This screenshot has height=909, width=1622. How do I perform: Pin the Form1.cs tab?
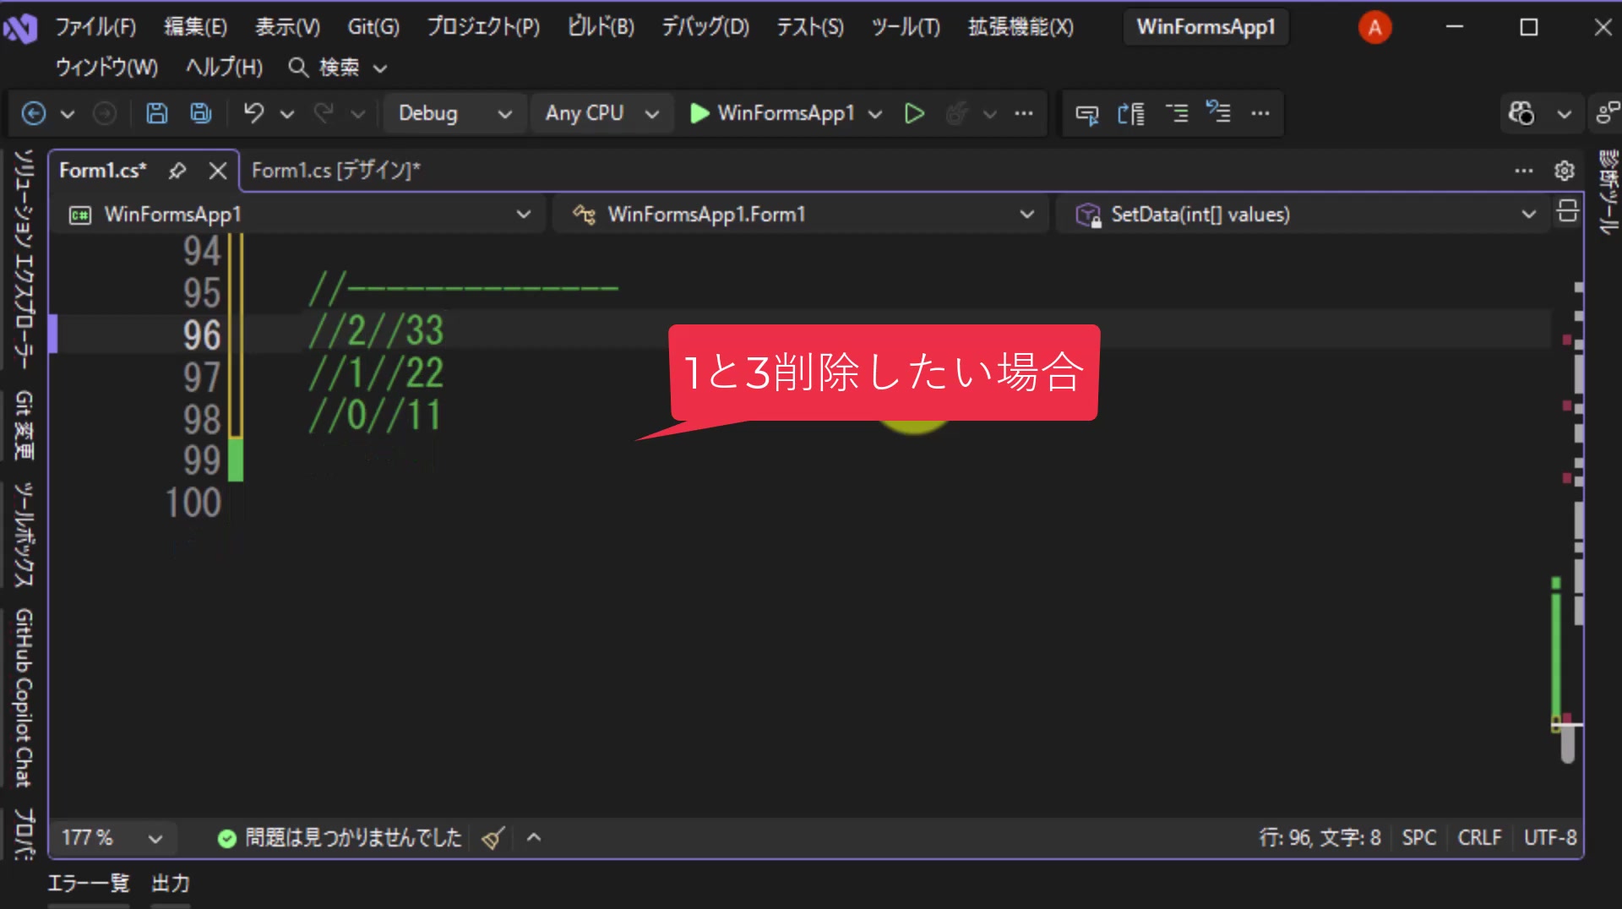(177, 171)
